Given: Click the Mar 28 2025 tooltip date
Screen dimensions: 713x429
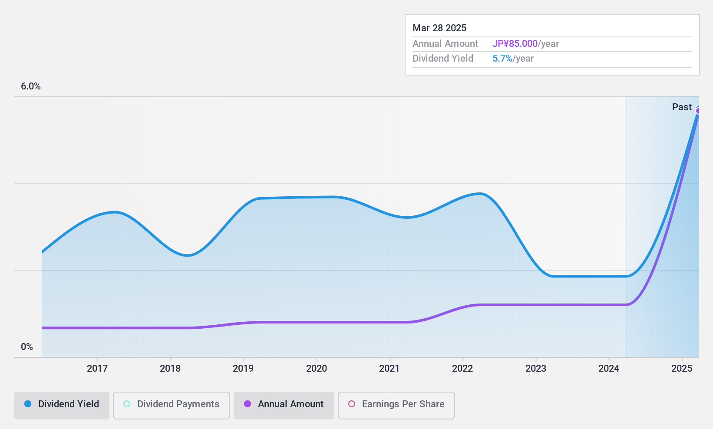Looking at the screenshot, I should click(x=439, y=28).
